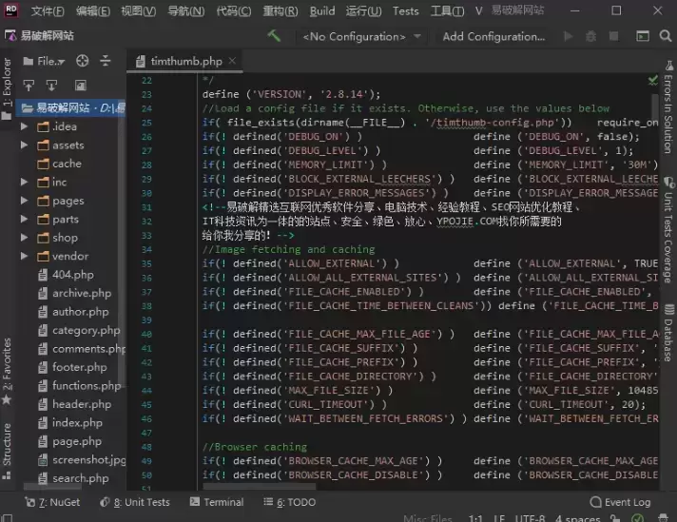
Task: Click the Debug bug icon
Action: [590, 36]
